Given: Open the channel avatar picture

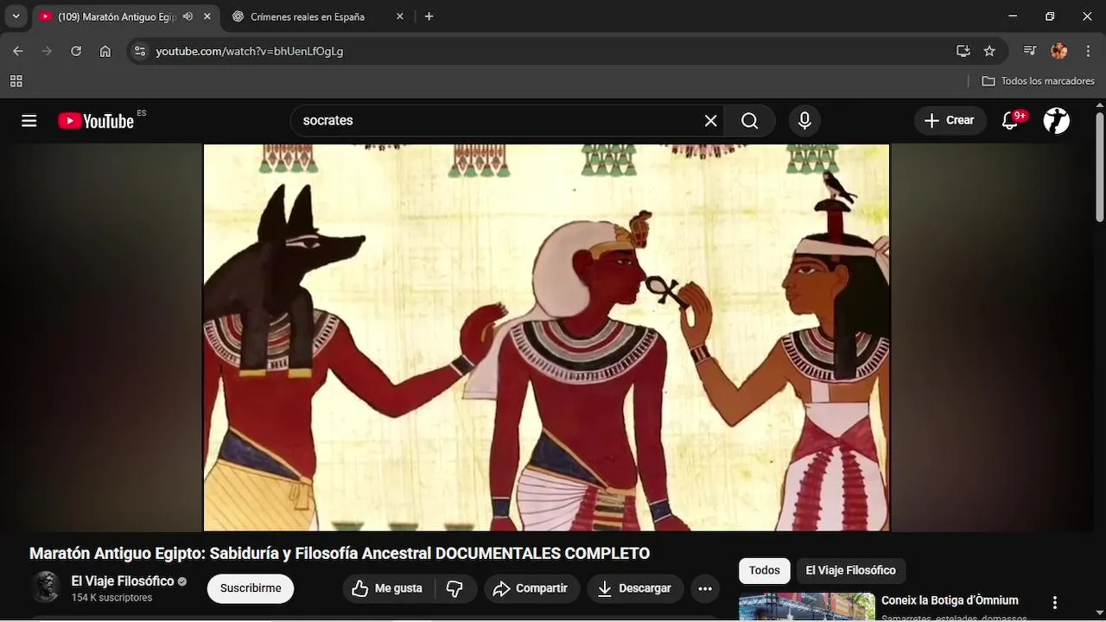Looking at the screenshot, I should pos(46,587).
